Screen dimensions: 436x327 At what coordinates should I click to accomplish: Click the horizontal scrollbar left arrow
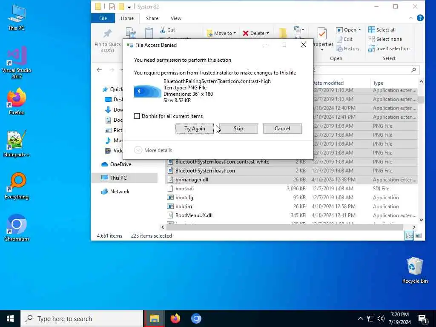[163, 227]
